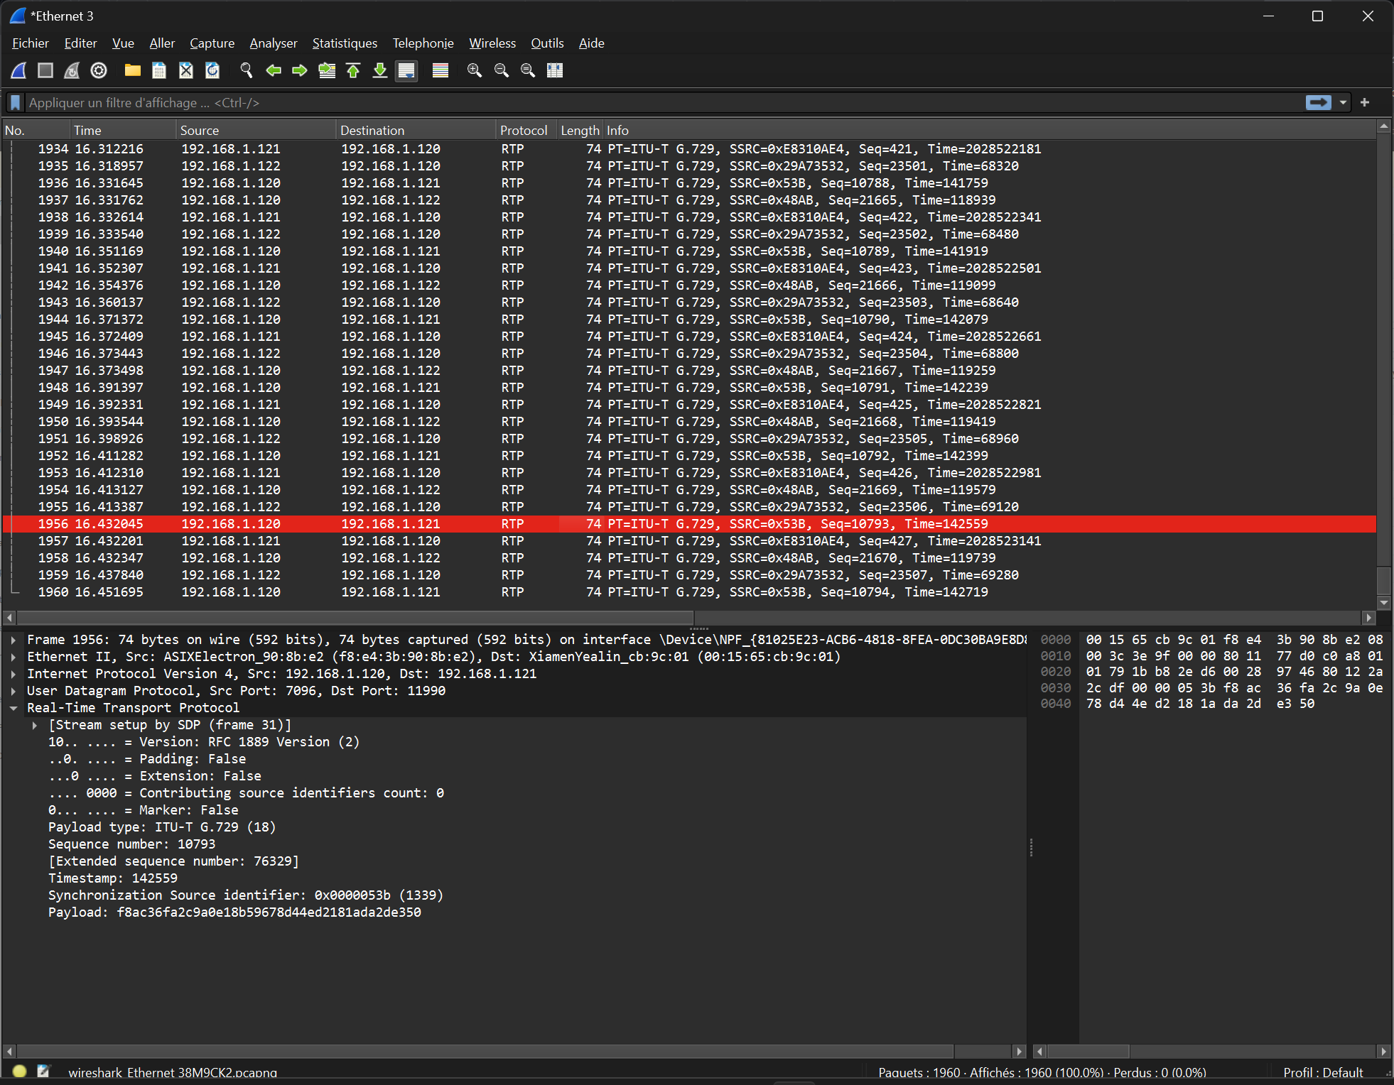Sort by the Time column header
1394x1085 pixels.
tap(123, 131)
